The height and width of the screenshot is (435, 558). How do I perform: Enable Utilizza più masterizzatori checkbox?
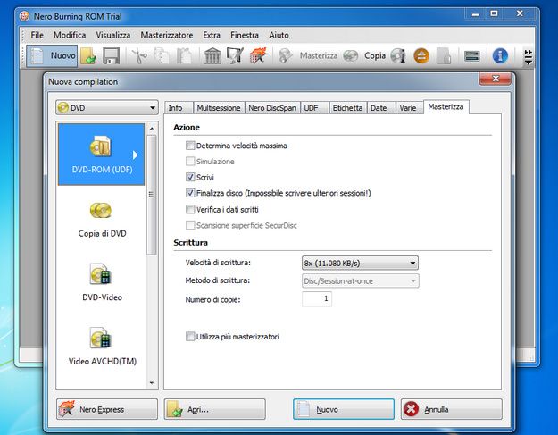190,337
